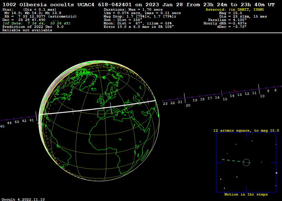This screenshot has height=201, width=282.
Task: Click minute label 45 at the left edge
Action: [x=2, y=126]
